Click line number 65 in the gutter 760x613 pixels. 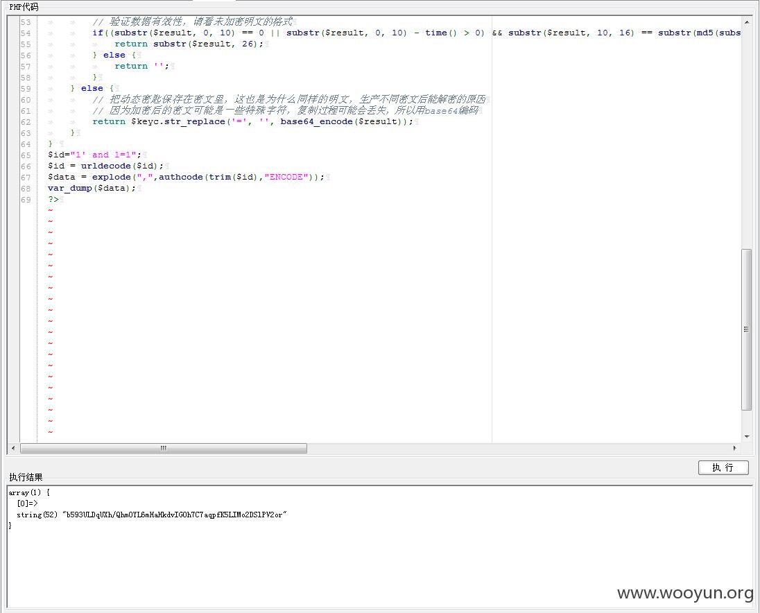(x=26, y=155)
